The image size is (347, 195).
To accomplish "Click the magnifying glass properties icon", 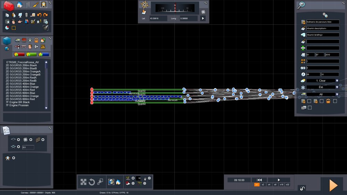I will (301, 5).
